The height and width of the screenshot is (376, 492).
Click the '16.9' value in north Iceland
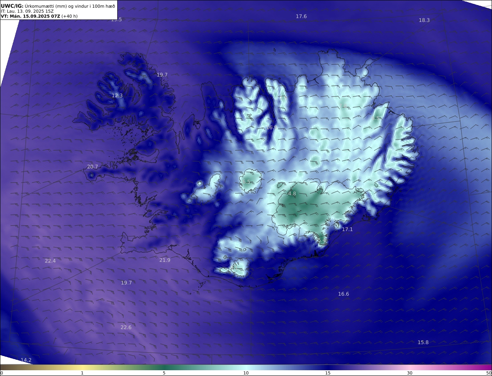click(x=272, y=128)
